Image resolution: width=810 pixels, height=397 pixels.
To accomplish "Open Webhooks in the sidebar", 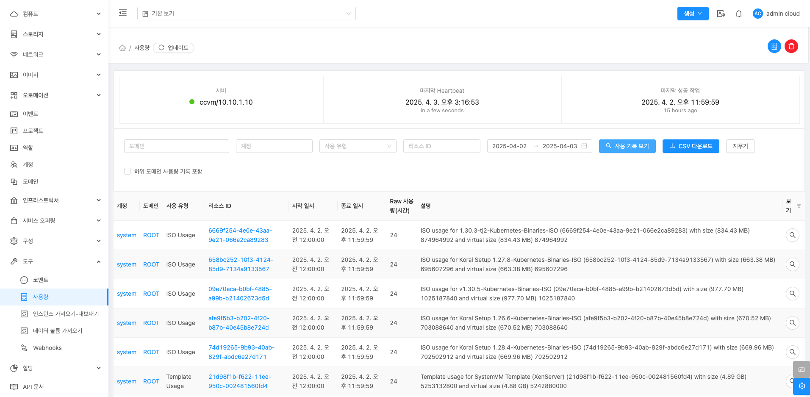I will pos(47,348).
